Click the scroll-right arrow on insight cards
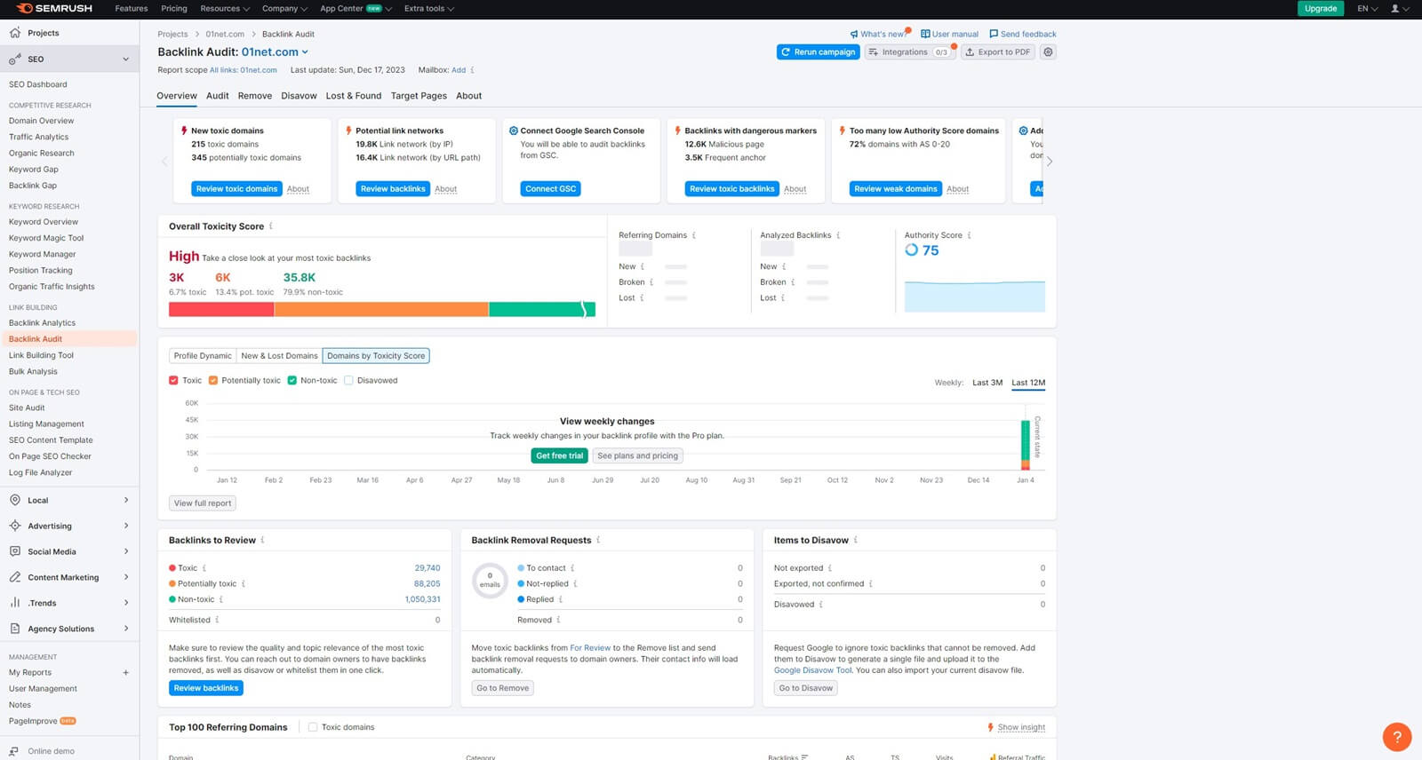Image resolution: width=1422 pixels, height=760 pixels. (1050, 162)
